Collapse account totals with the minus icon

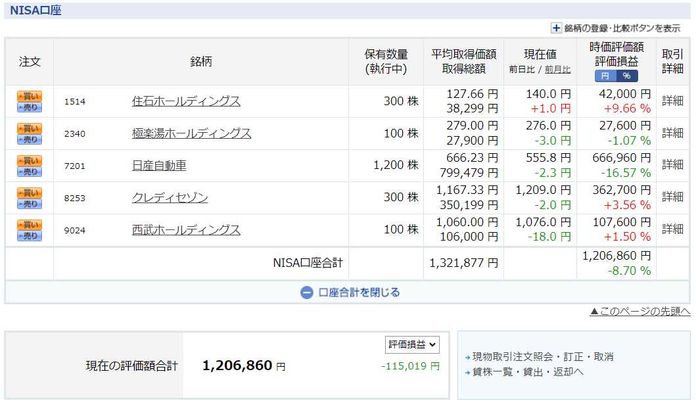[x=307, y=293]
